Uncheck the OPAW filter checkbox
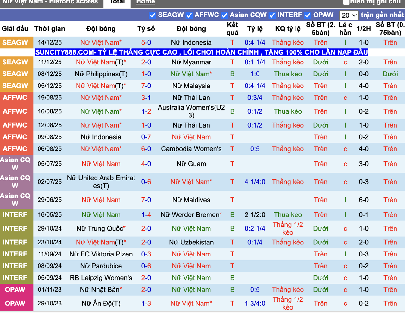 point(308,15)
